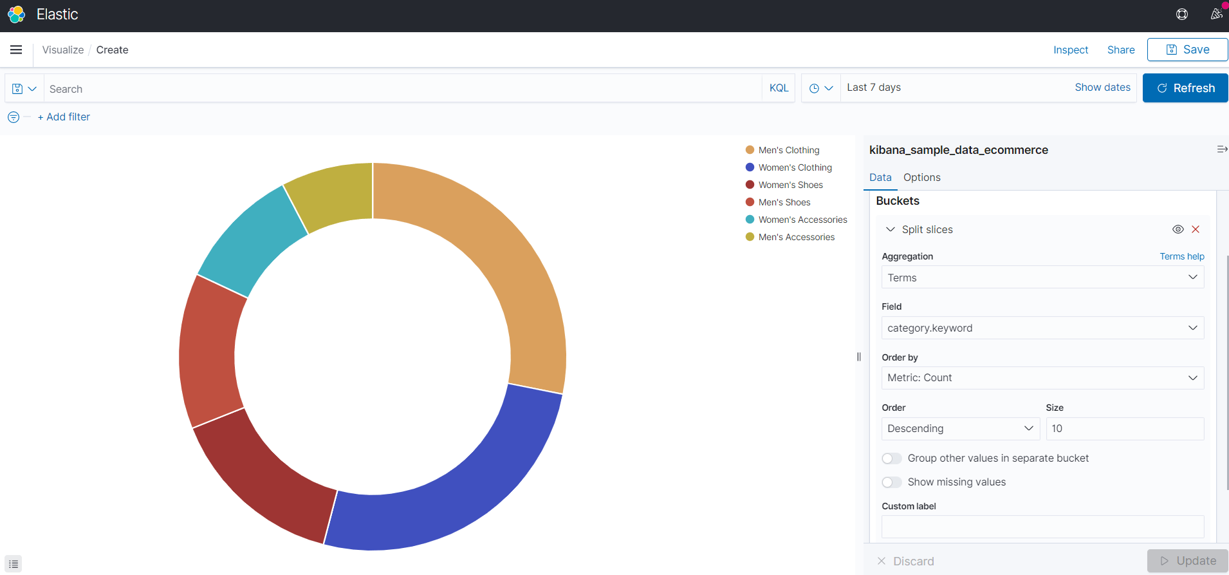Image resolution: width=1229 pixels, height=575 pixels.
Task: Toggle the legend list icon
Action: pyautogui.click(x=14, y=563)
